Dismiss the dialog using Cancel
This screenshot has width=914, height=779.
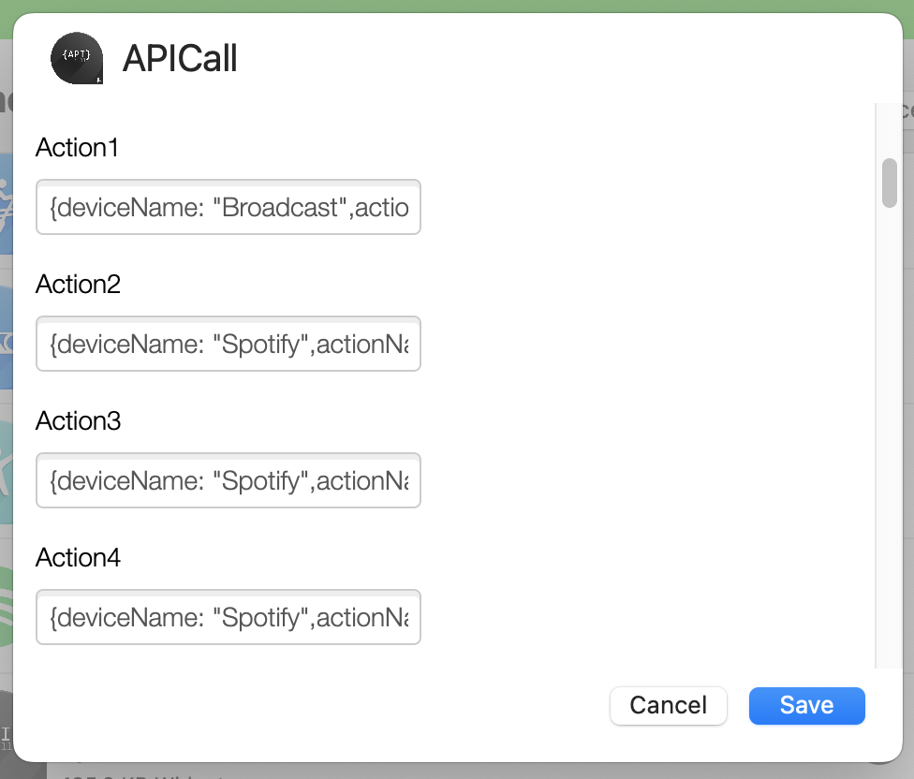668,705
